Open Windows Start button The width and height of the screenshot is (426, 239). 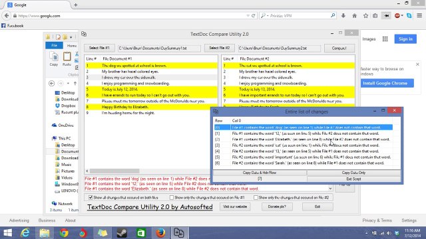[7, 233]
